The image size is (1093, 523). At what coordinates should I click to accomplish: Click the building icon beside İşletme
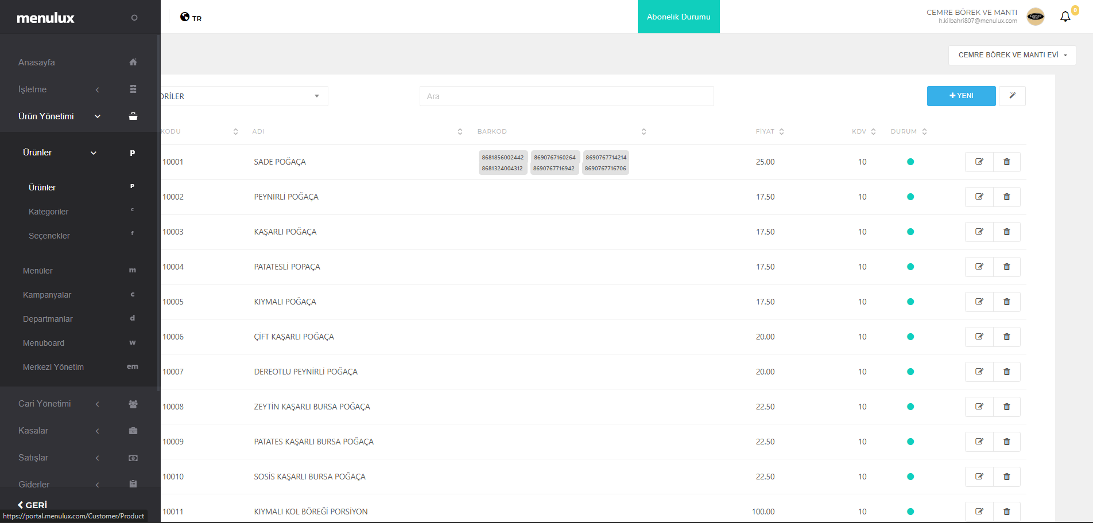point(133,89)
